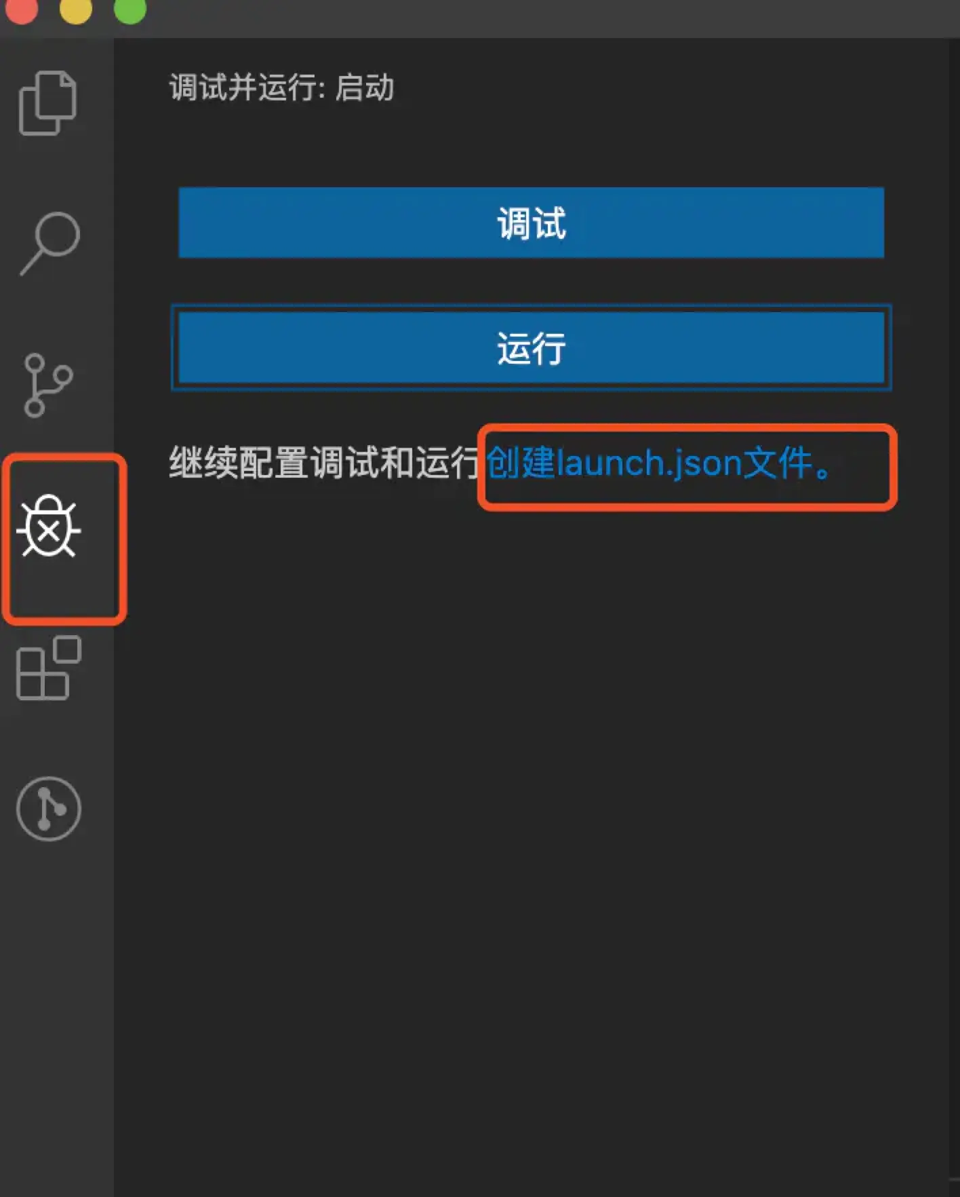Click the 调试并运行: 启动 panel header
The height and width of the screenshot is (1197, 960).
pos(281,88)
